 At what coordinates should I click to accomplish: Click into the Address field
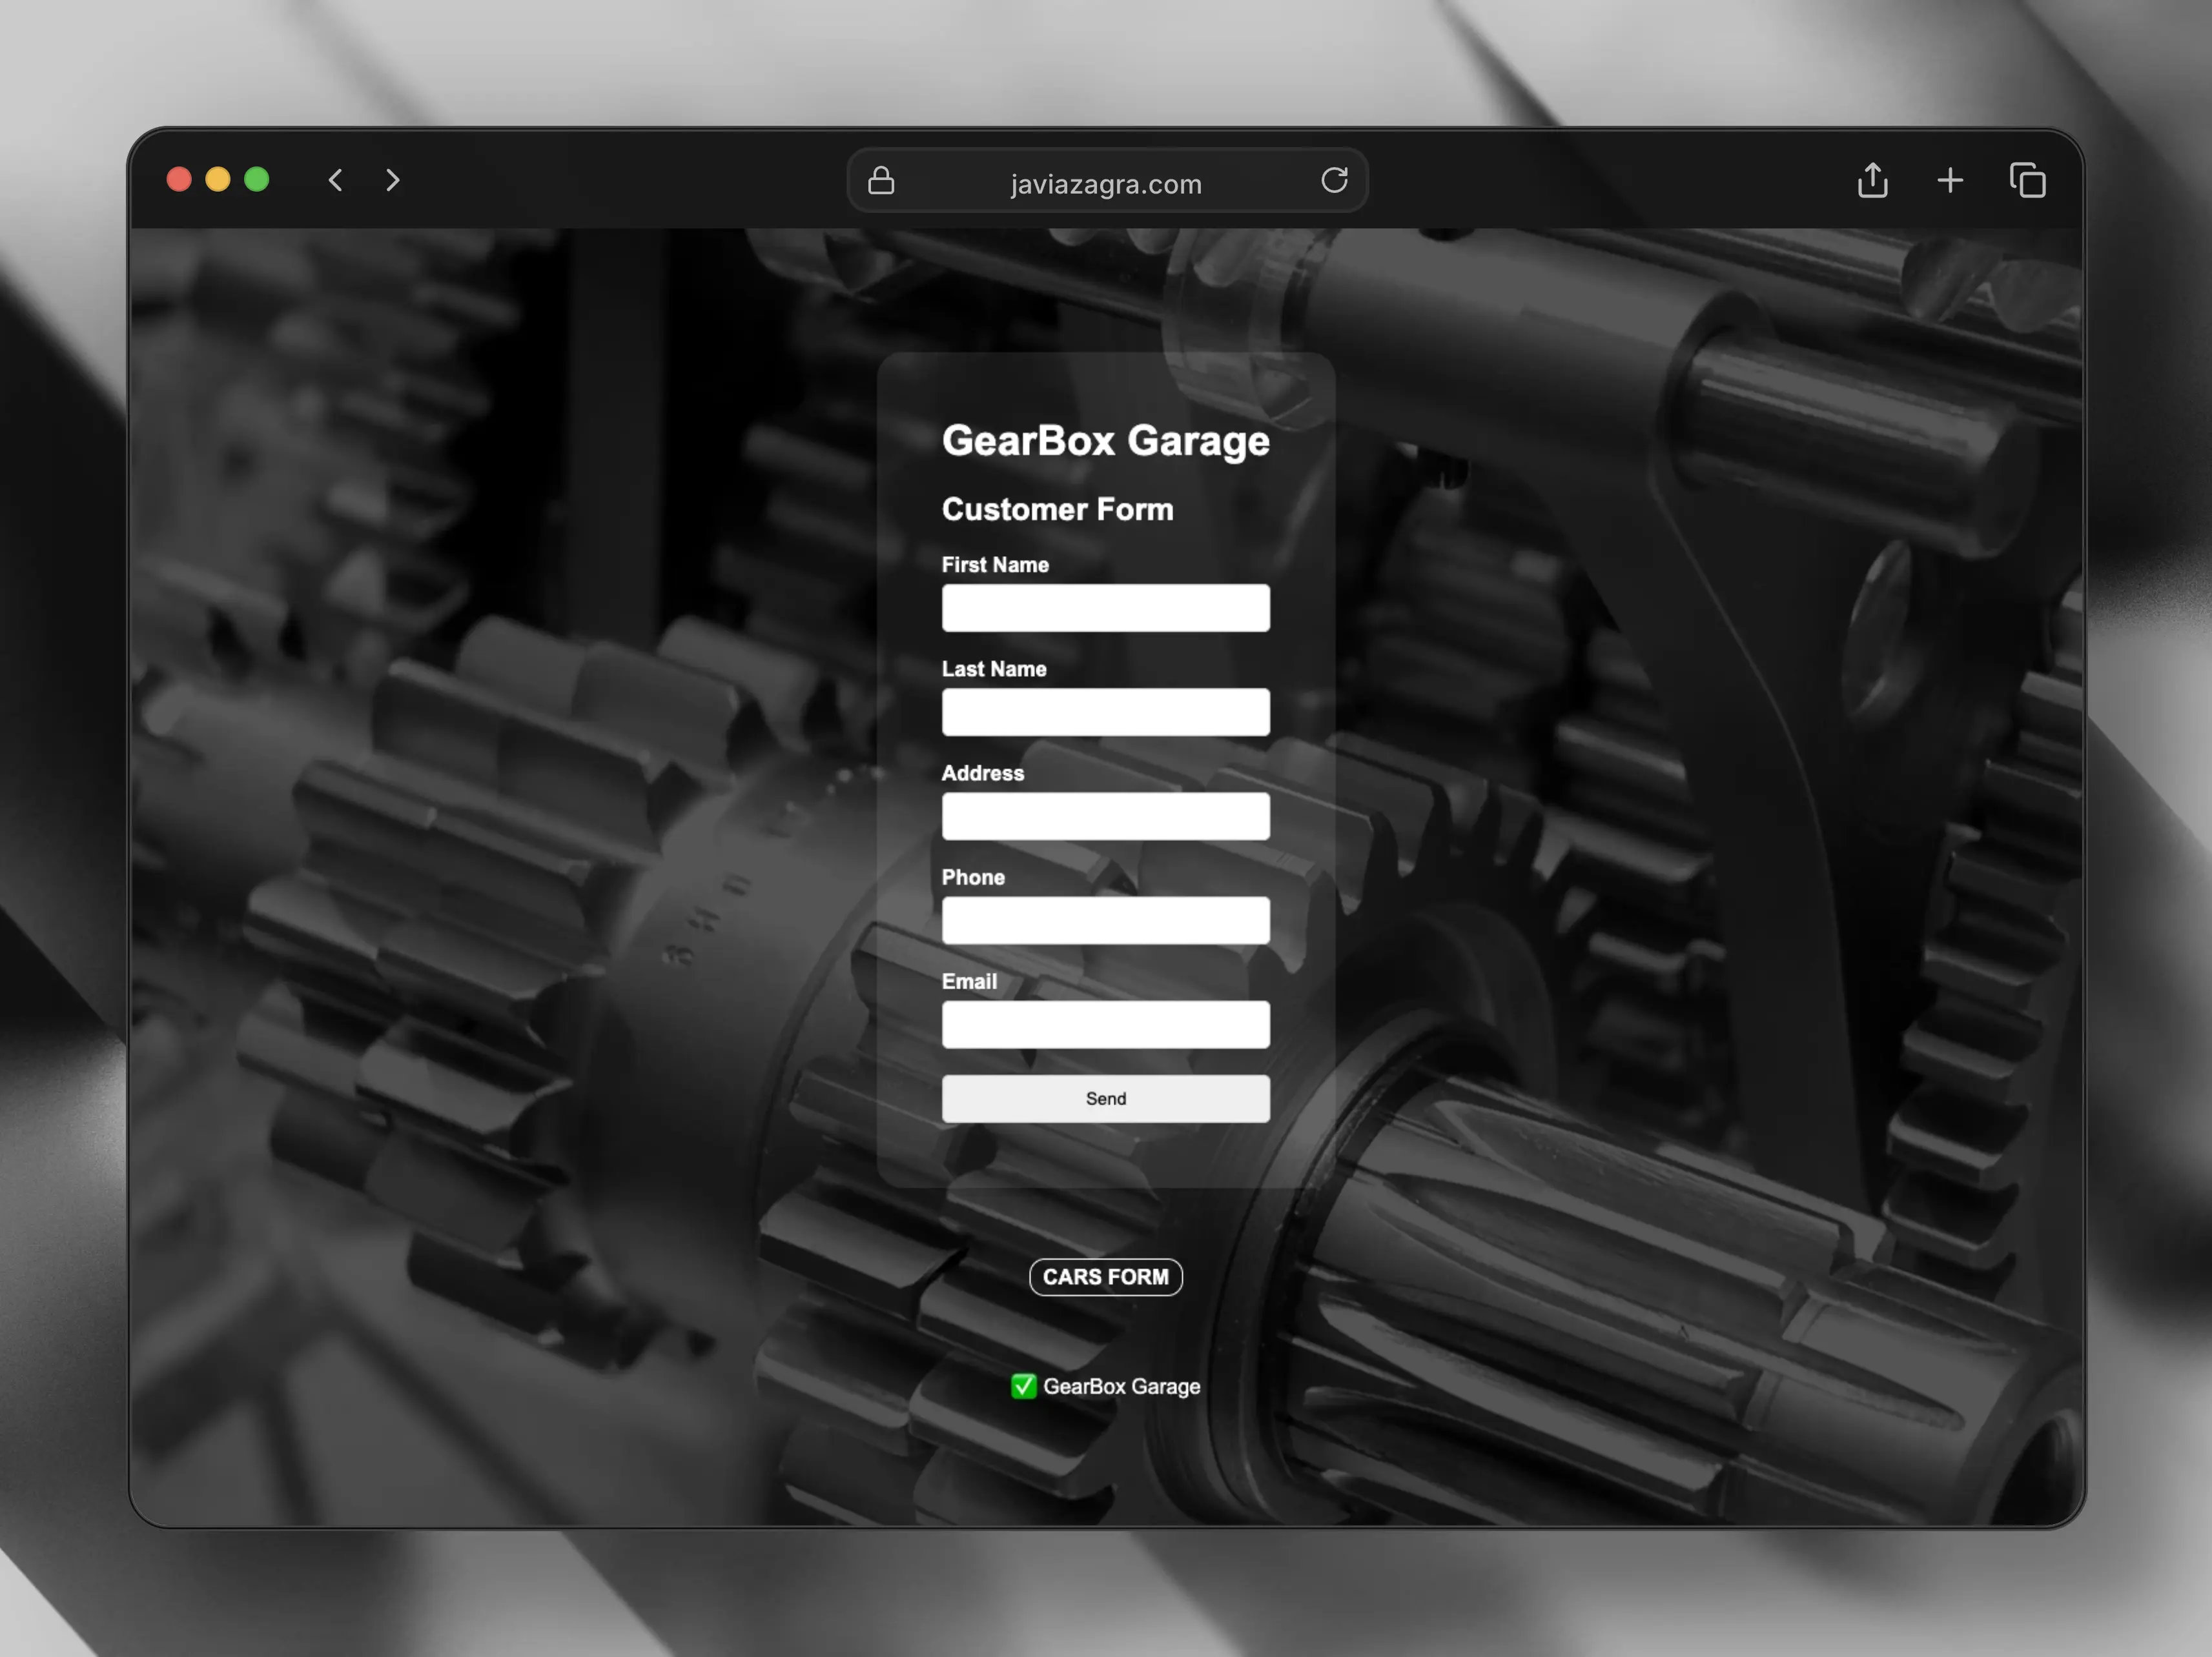[1105, 816]
